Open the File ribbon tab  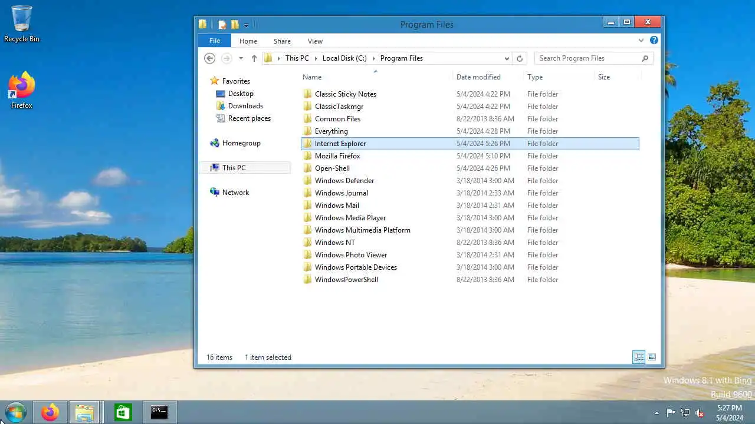pyautogui.click(x=215, y=41)
